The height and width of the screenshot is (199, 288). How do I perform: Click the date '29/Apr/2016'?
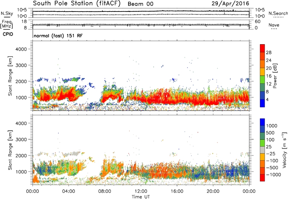click(x=230, y=3)
